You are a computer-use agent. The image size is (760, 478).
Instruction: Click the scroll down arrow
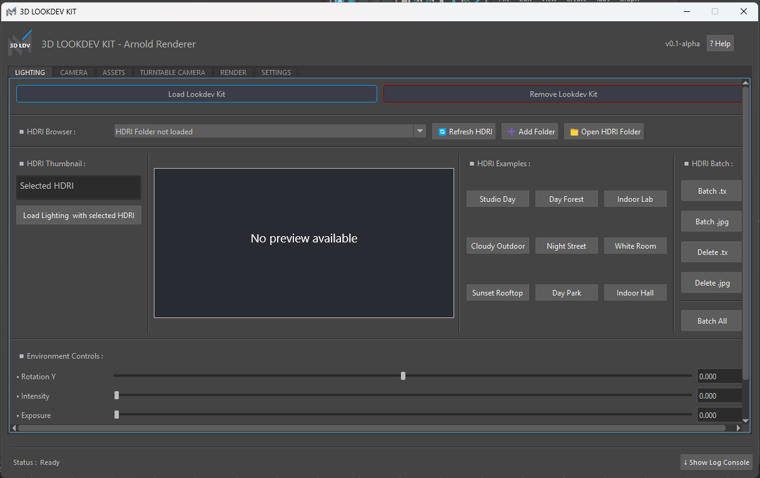tap(746, 422)
